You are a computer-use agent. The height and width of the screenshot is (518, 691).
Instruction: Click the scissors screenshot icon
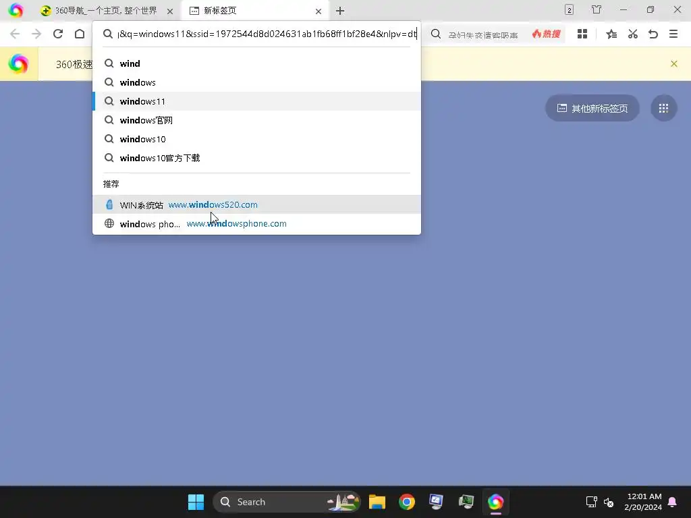[633, 34]
